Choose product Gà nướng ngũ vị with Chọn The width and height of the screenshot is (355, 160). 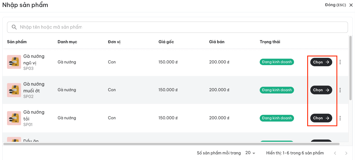coord(321,62)
